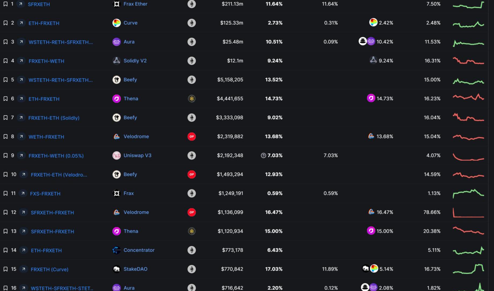494x291 pixels.
Task: Open the external link arrow for row 2
Action: [x=21, y=23]
